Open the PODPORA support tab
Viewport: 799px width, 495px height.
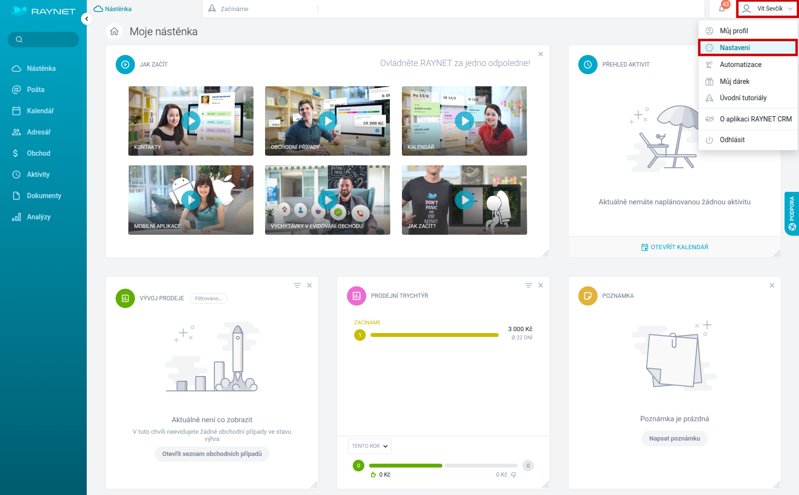click(x=792, y=213)
